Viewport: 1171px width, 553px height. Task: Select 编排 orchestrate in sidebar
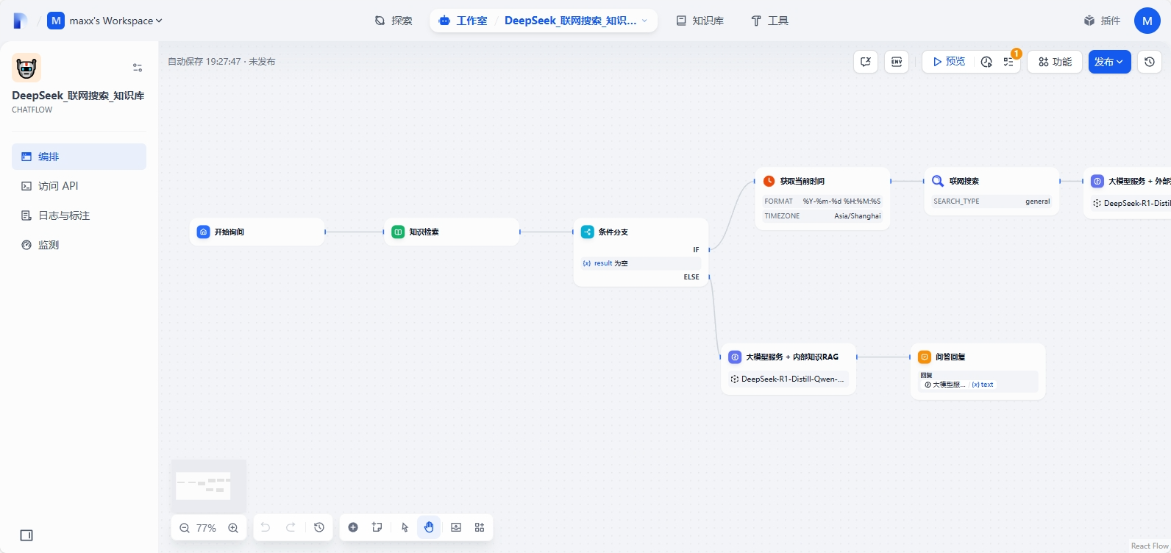tap(79, 157)
